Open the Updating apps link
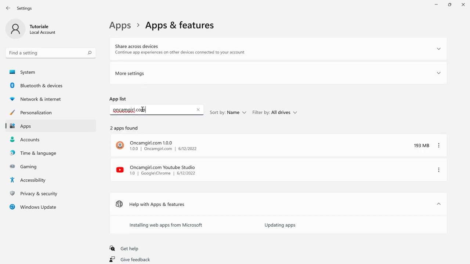This screenshot has height=264, width=470. (x=280, y=225)
